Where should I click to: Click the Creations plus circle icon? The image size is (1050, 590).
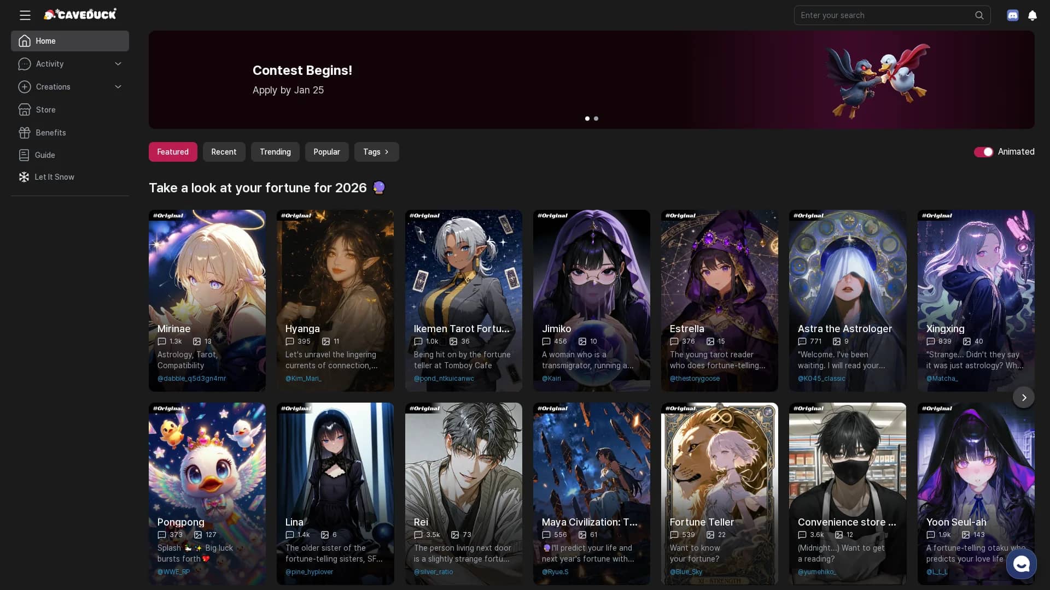click(24, 87)
